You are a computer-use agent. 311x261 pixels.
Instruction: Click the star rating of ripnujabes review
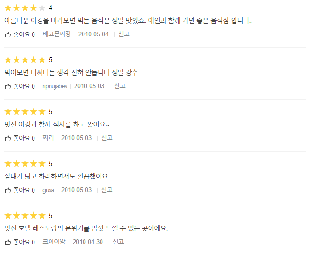tap(25, 59)
